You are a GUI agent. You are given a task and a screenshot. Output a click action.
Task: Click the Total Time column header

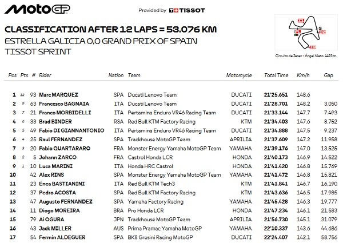coord(275,75)
